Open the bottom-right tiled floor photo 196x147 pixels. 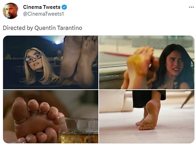tap(147, 117)
